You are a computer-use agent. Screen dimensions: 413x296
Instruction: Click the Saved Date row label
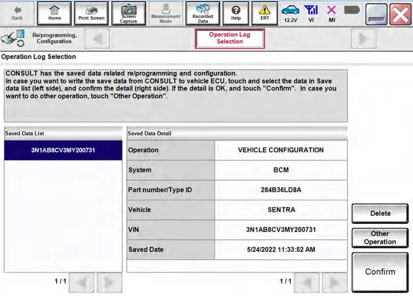point(171,250)
